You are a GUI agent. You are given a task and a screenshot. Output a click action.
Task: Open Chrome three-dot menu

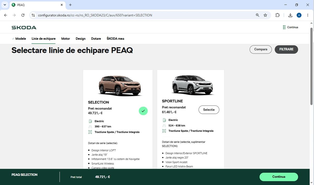308,15
